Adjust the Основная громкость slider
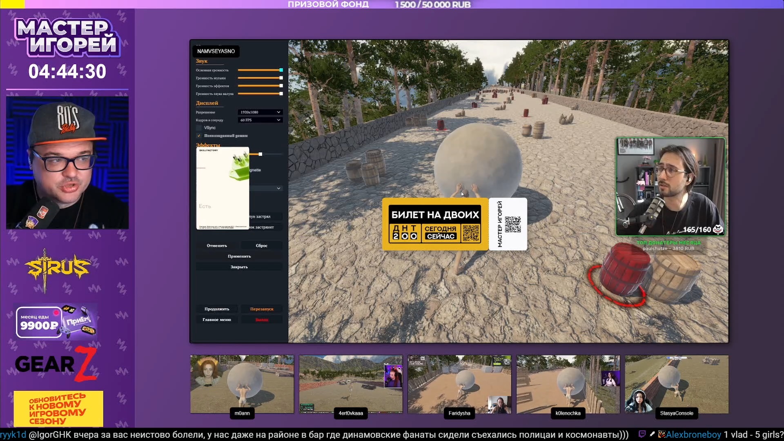 pyautogui.click(x=260, y=70)
